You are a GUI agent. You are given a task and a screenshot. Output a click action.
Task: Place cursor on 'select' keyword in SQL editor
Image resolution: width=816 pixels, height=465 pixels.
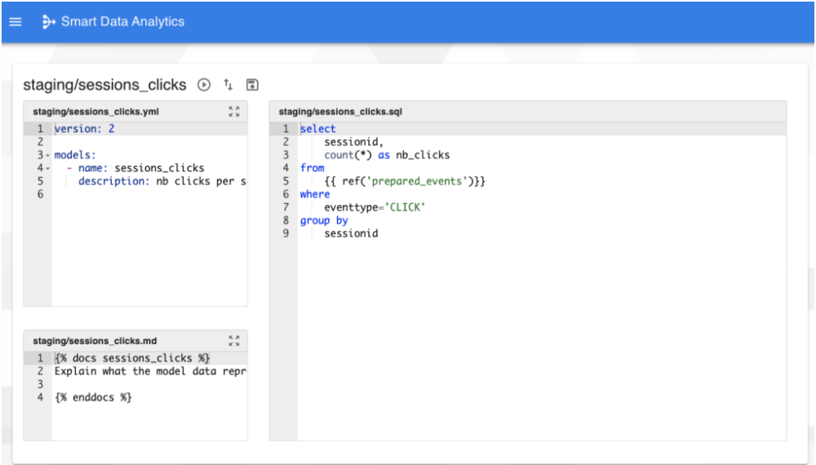click(x=317, y=129)
